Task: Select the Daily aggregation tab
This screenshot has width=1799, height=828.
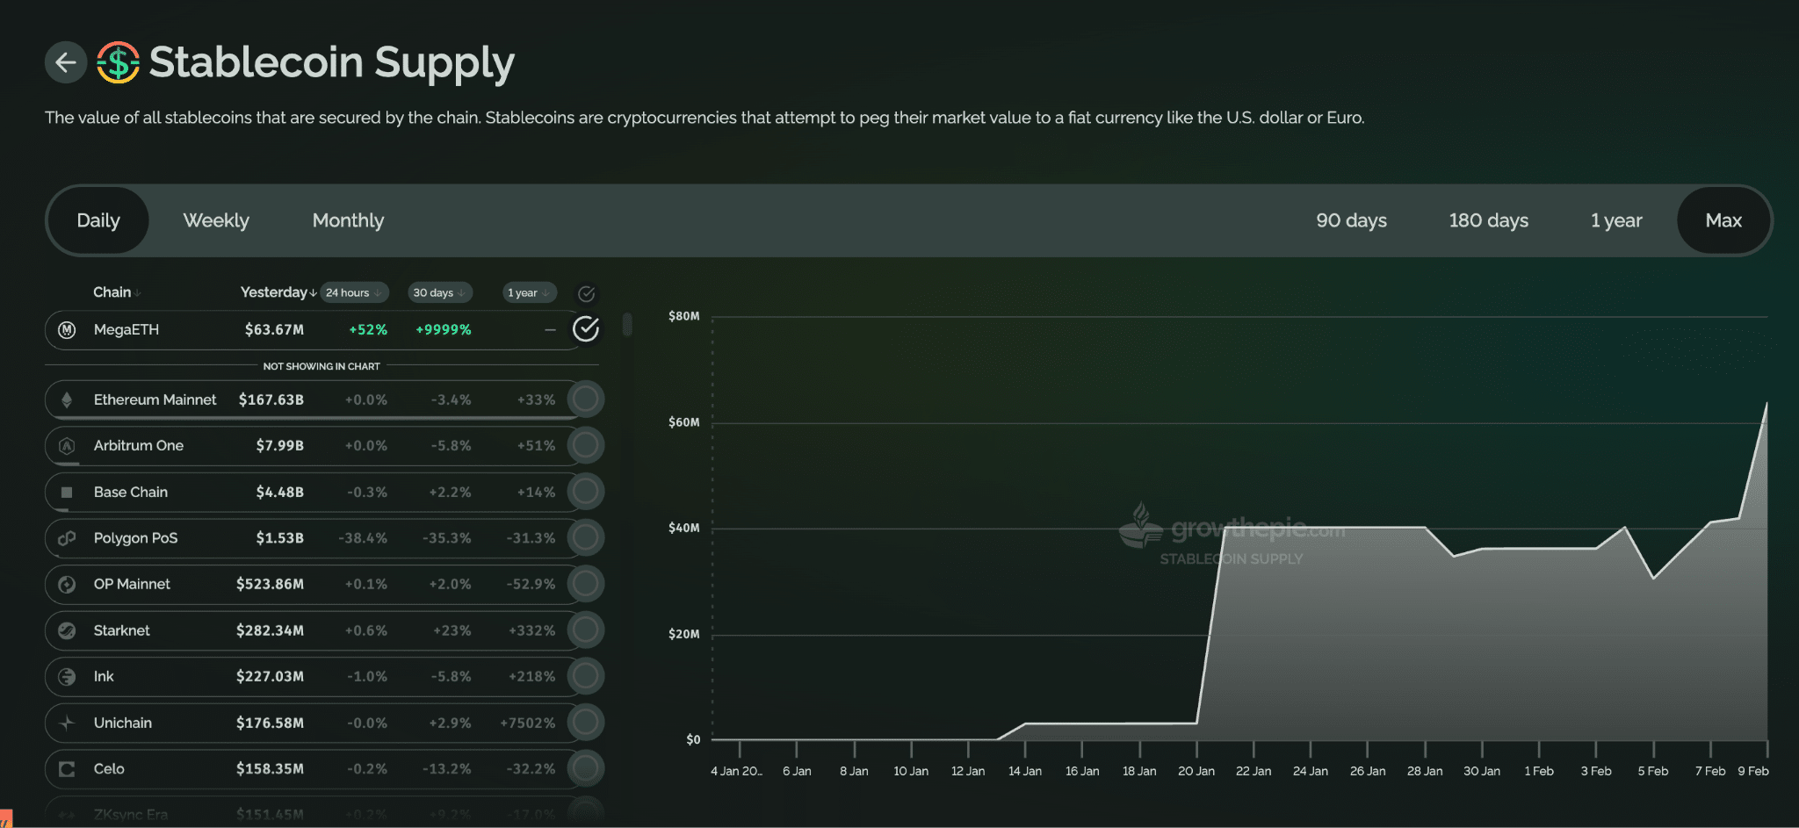Action: tap(98, 220)
